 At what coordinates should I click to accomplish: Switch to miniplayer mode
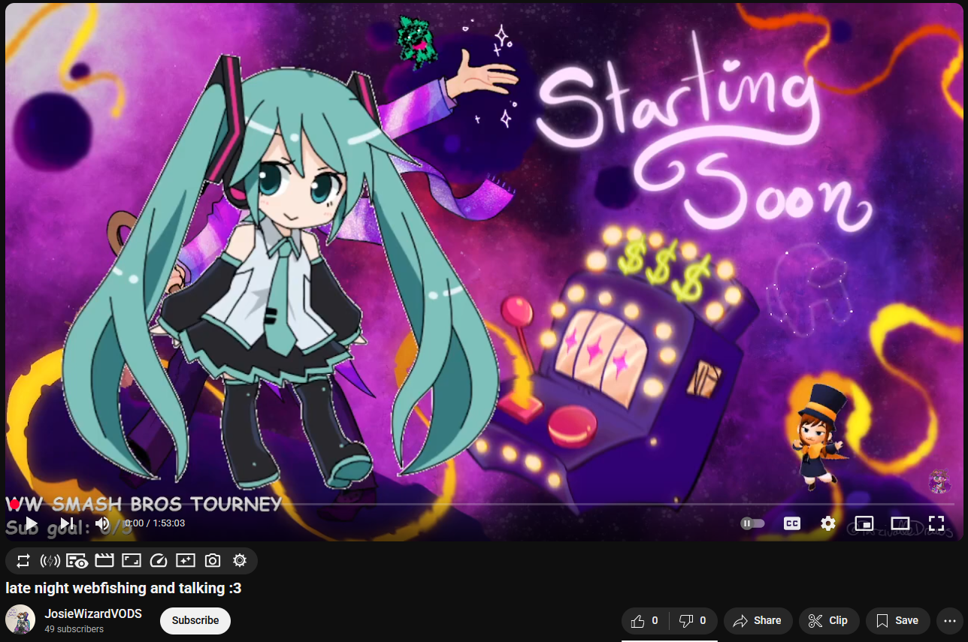point(864,523)
